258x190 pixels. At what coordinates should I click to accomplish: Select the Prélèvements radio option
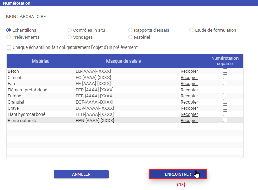tap(9, 37)
